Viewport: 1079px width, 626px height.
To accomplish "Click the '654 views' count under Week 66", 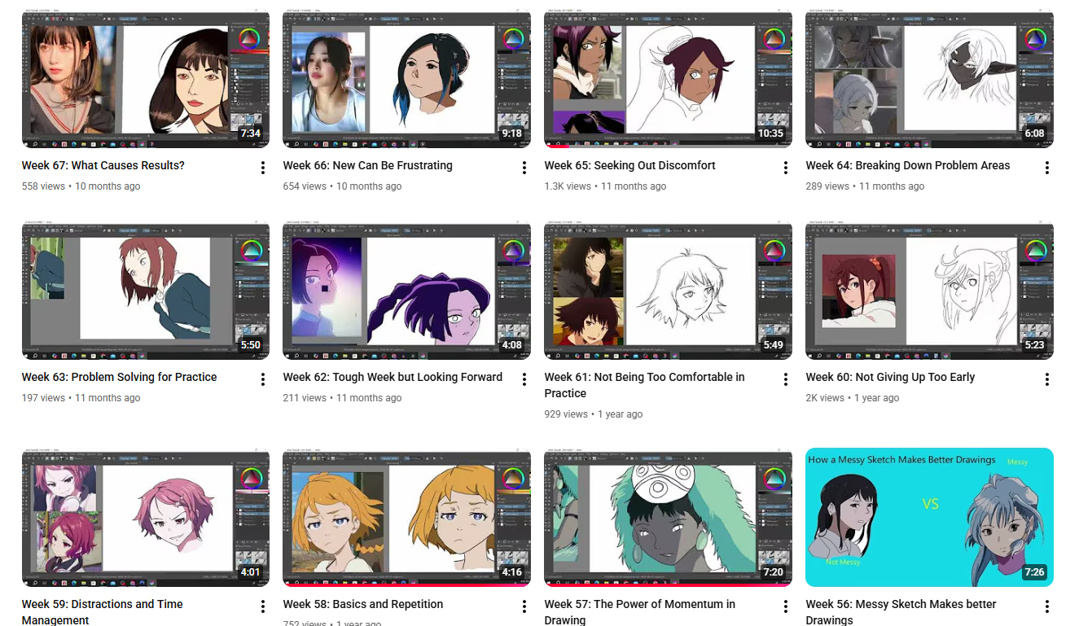I will pyautogui.click(x=305, y=186).
